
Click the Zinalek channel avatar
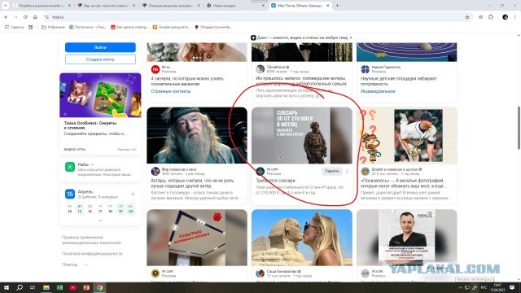point(366,172)
